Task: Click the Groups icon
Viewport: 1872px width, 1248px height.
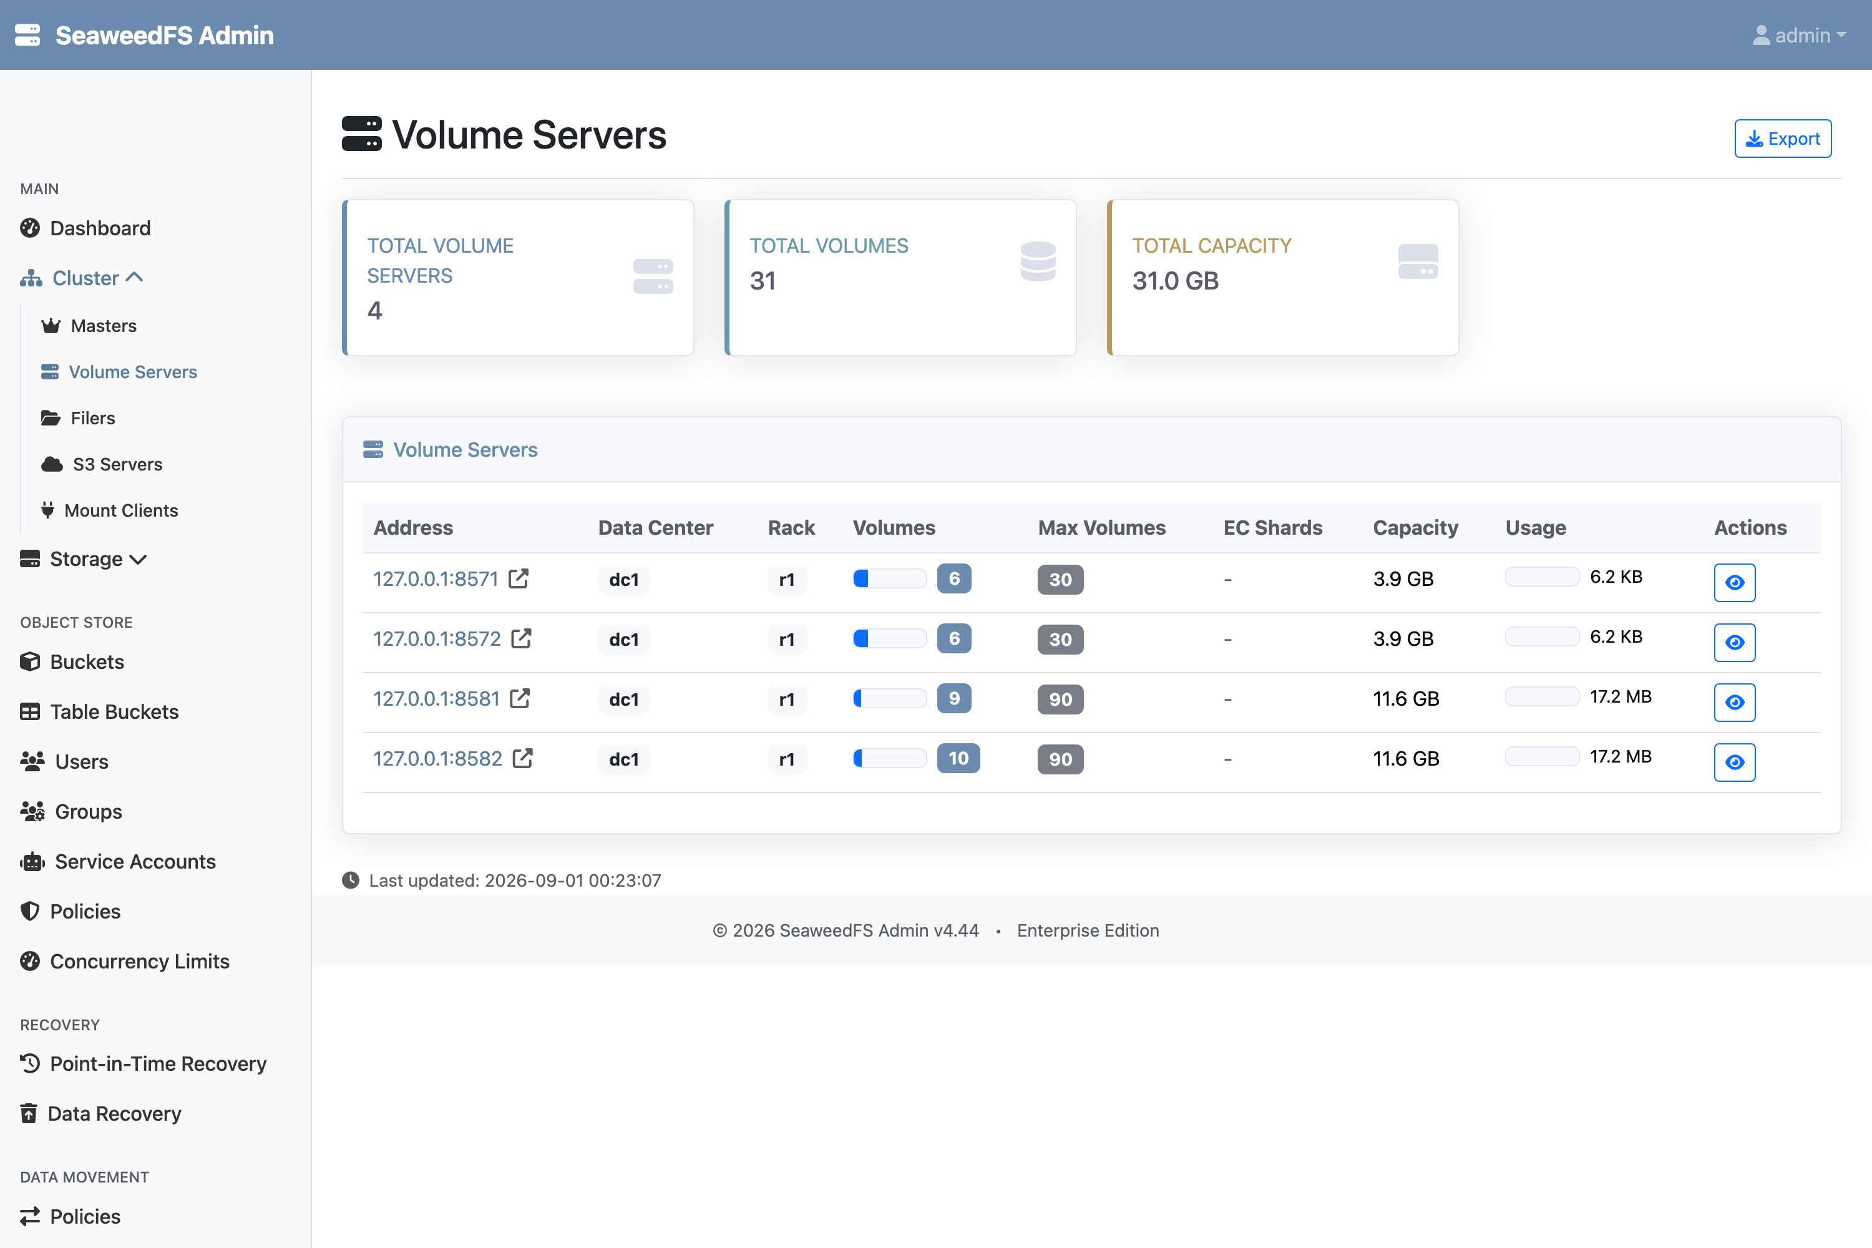Action: point(32,812)
